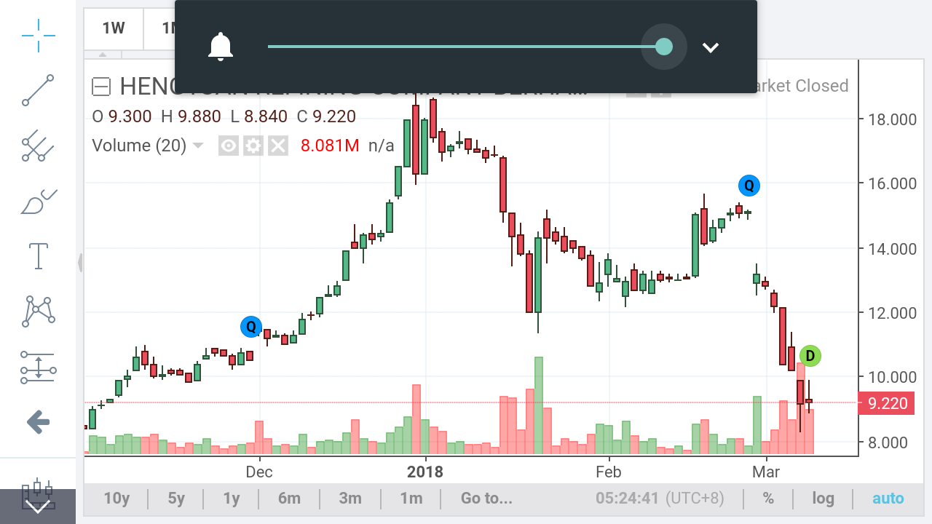Click the 18.000 price axis label
The width and height of the screenshot is (932, 524).
[893, 119]
